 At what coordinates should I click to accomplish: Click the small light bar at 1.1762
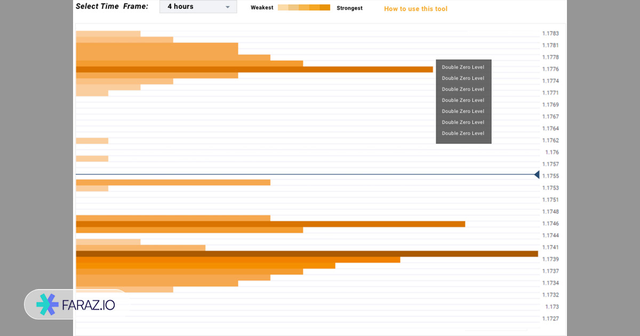[92, 141]
